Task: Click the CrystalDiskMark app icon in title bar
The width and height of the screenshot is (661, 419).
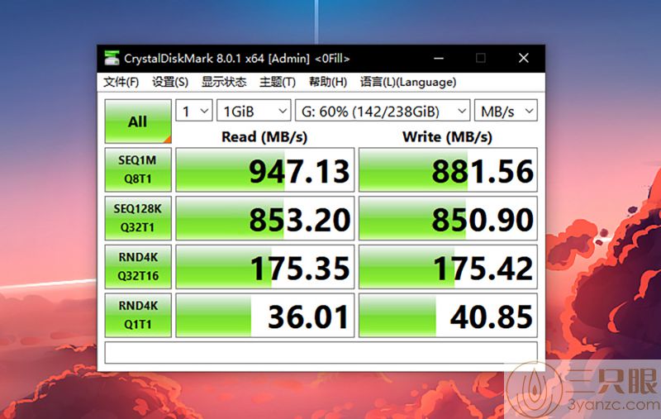Action: pos(112,58)
